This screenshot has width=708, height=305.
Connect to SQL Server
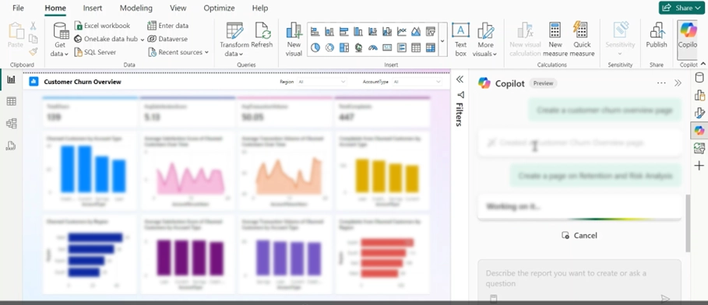click(95, 52)
